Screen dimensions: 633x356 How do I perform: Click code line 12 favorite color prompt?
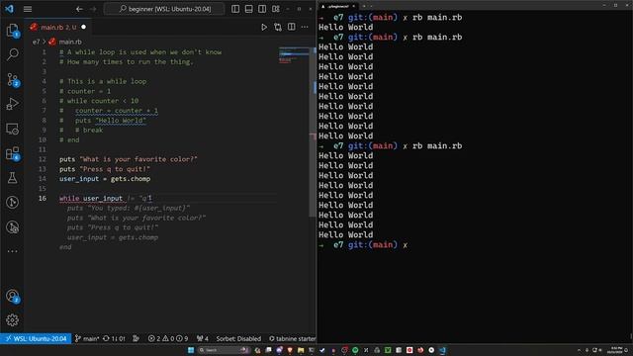tap(129, 159)
